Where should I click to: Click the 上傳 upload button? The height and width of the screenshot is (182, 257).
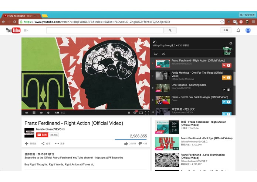click(x=226, y=30)
